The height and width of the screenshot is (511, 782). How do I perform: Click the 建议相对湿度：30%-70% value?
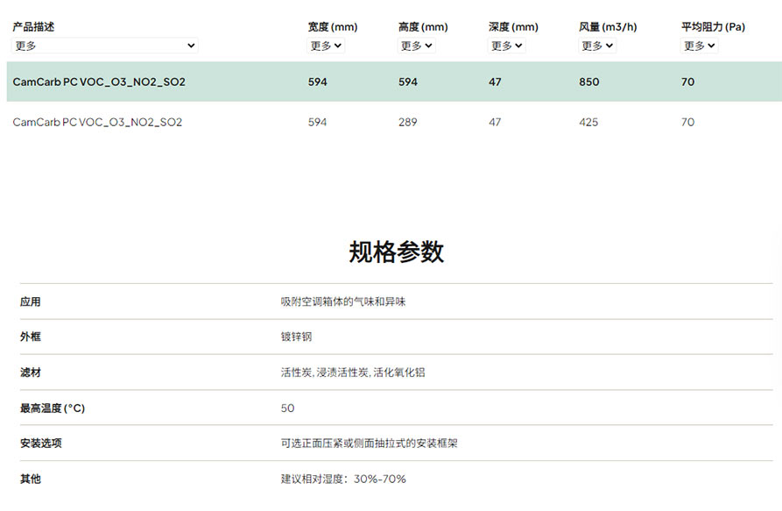click(x=343, y=479)
